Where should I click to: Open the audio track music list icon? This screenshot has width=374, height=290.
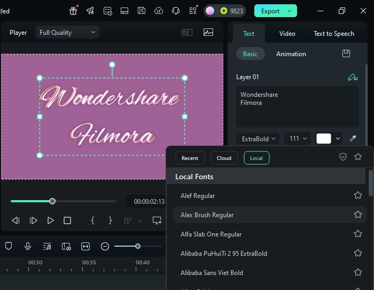(x=47, y=246)
